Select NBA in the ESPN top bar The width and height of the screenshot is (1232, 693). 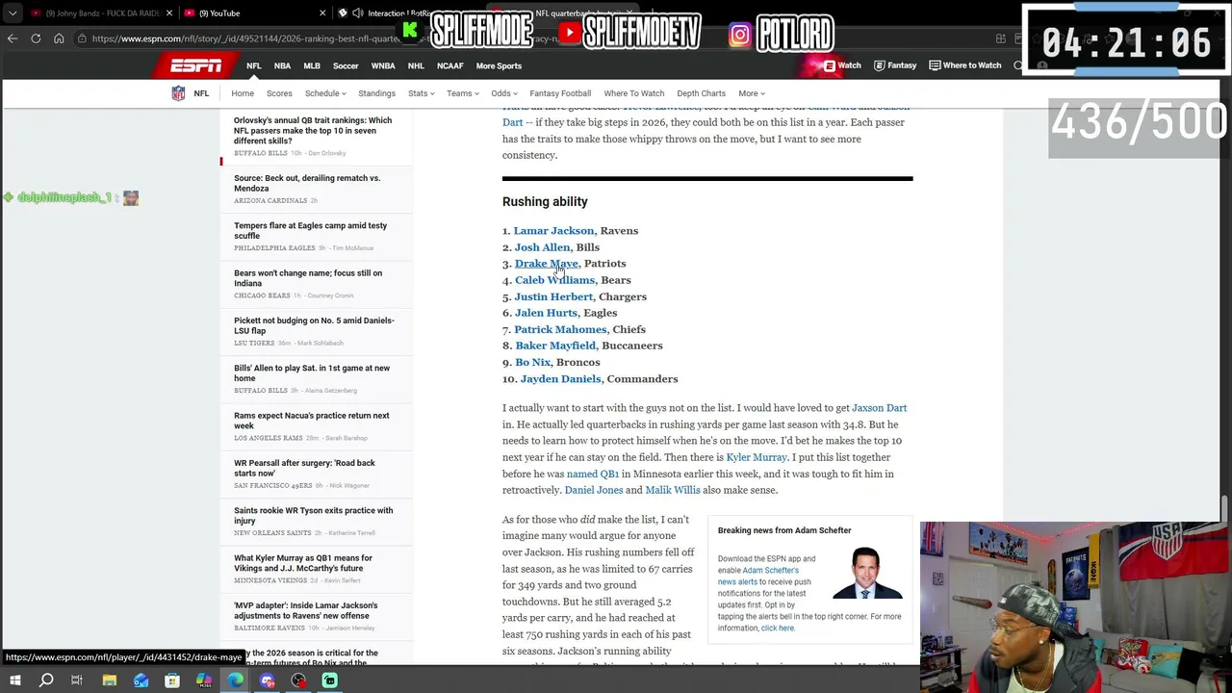click(x=282, y=65)
